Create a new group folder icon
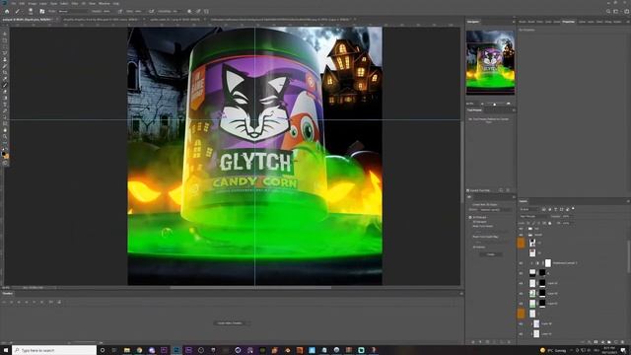Screen dimensions: 631x355 tap(609, 342)
